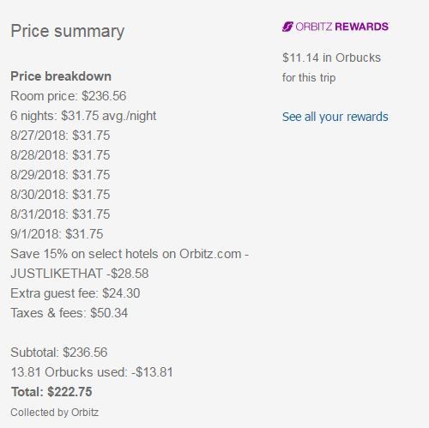
Task: Click the Orbitz Rewards logo icon
Action: click(287, 27)
